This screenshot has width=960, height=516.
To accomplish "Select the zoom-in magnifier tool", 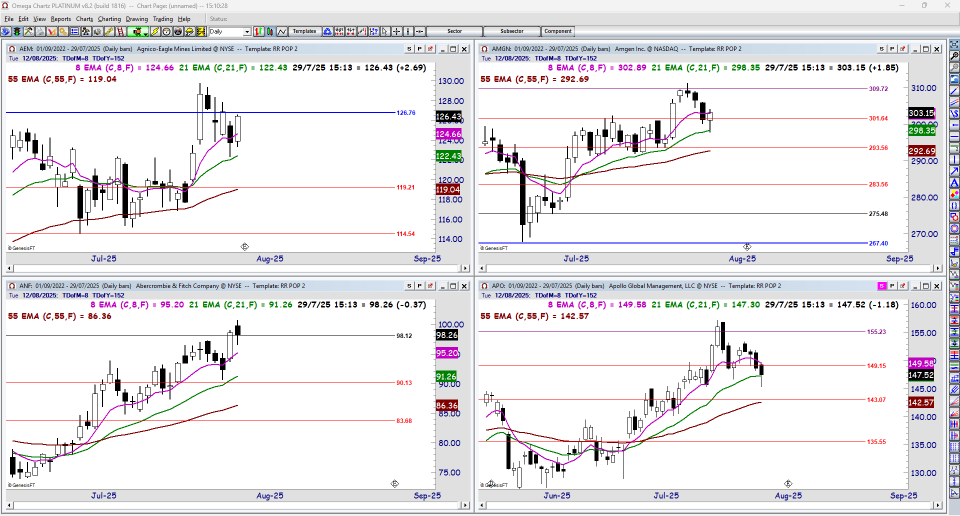I will point(954,56).
